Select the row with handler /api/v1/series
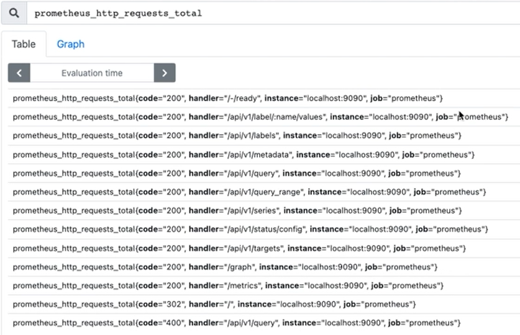 pos(237,210)
